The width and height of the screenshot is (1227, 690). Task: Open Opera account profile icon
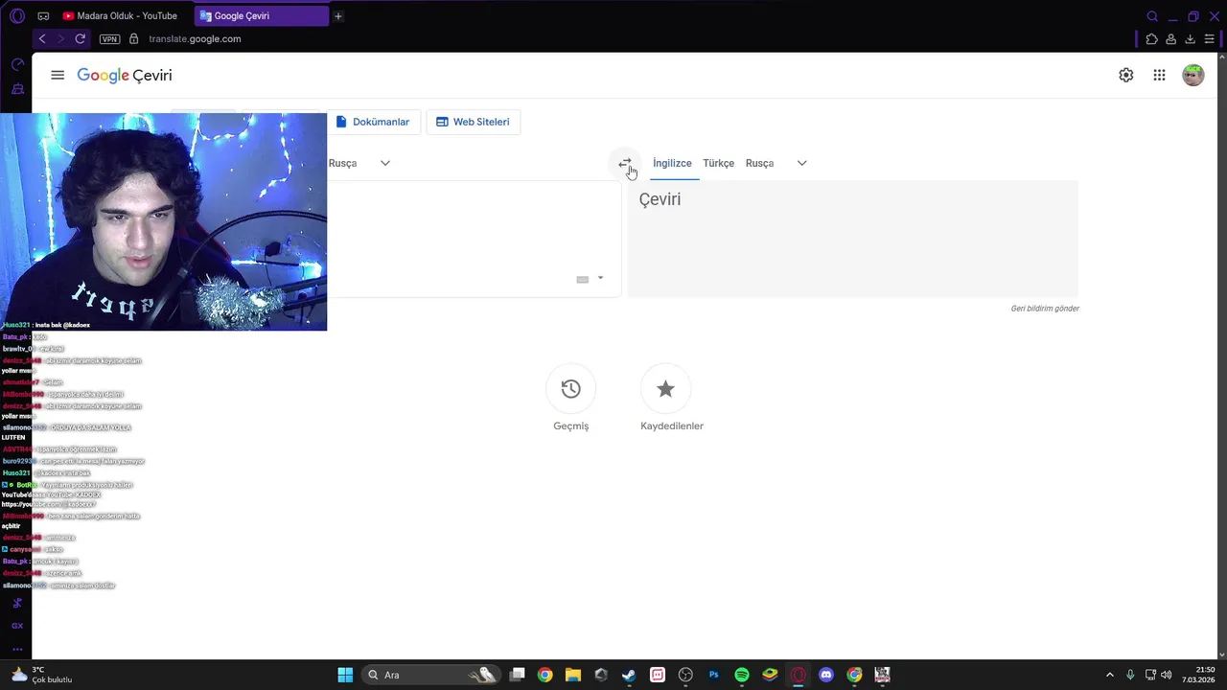point(1170,38)
